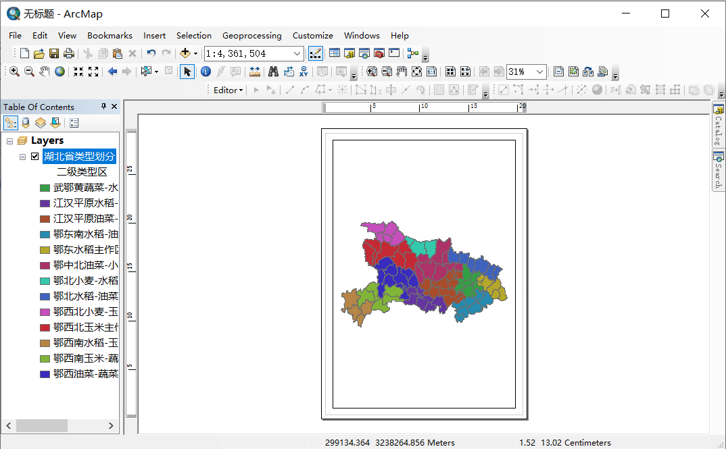The height and width of the screenshot is (449, 726).
Task: Open an existing map file
Action: (39, 53)
